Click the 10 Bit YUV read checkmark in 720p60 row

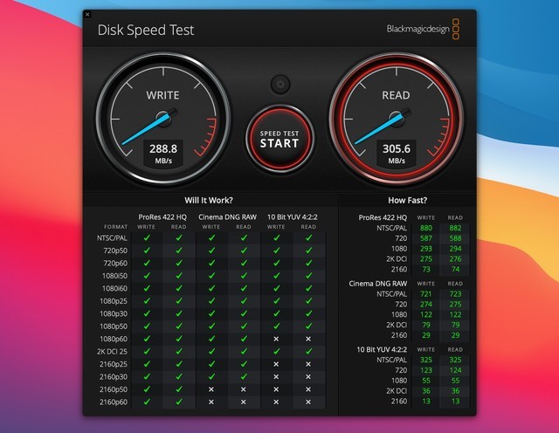pos(308,263)
